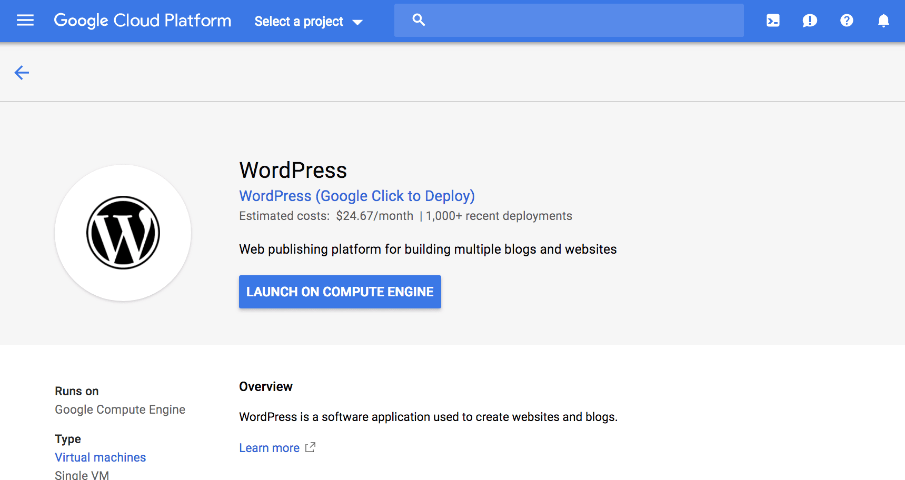Viewport: 905px width, 480px height.
Task: Click the Type label in sidebar
Action: click(x=68, y=439)
